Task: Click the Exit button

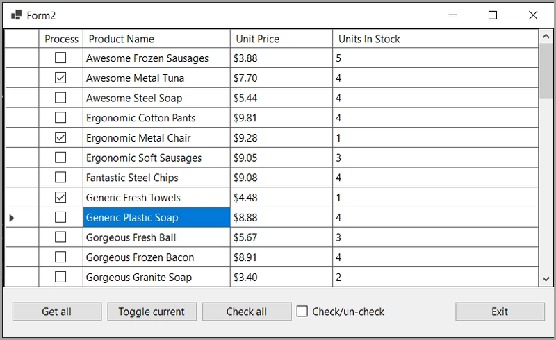Action: click(500, 312)
